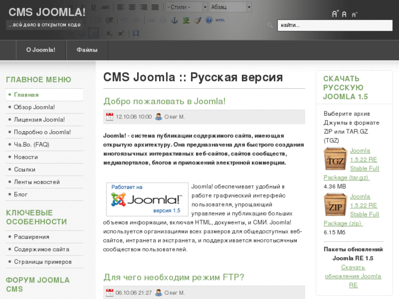Open 'Подробно о Joomla!' menu item
This screenshot has width=399, height=299.
44,132
